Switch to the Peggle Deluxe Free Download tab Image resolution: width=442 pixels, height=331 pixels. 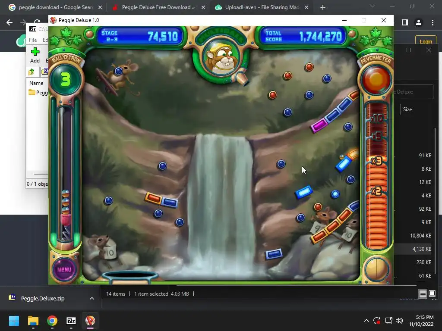(x=158, y=7)
